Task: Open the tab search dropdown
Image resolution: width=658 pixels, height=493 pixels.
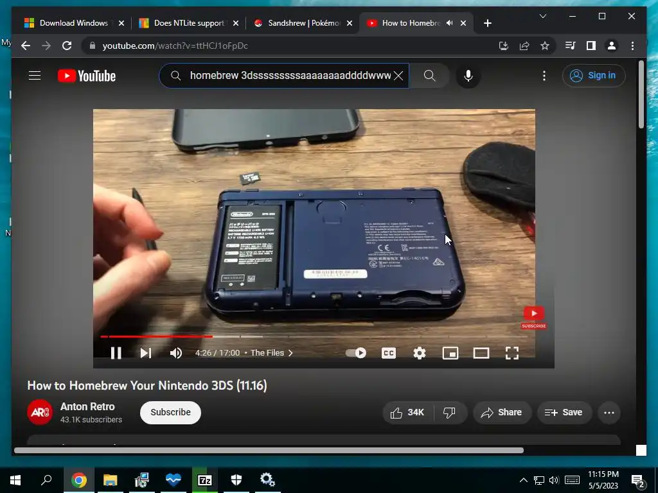Action: click(x=542, y=16)
